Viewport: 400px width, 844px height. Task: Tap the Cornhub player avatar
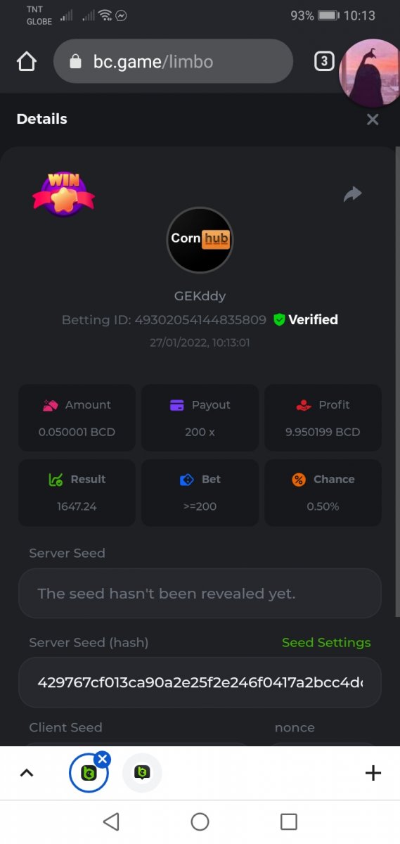click(x=200, y=240)
